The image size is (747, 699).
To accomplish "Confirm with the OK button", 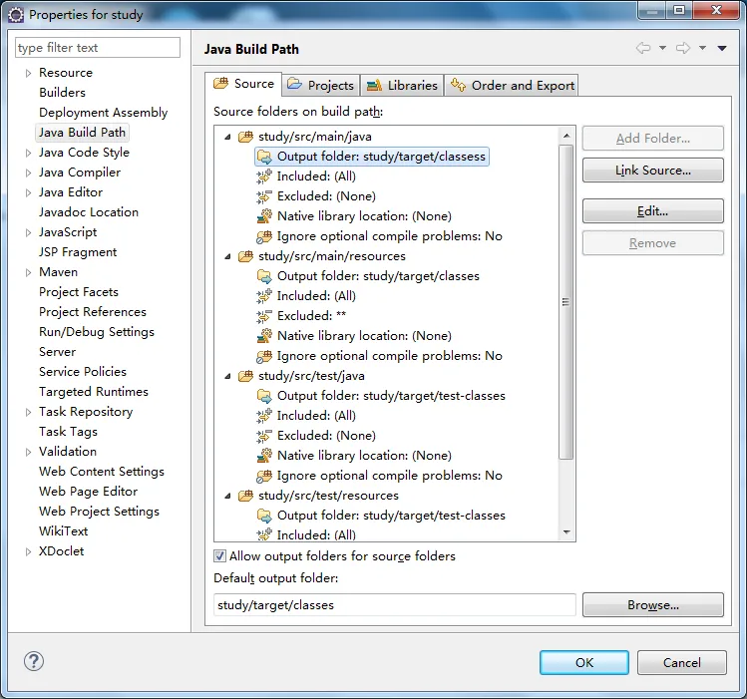I will click(x=584, y=663).
